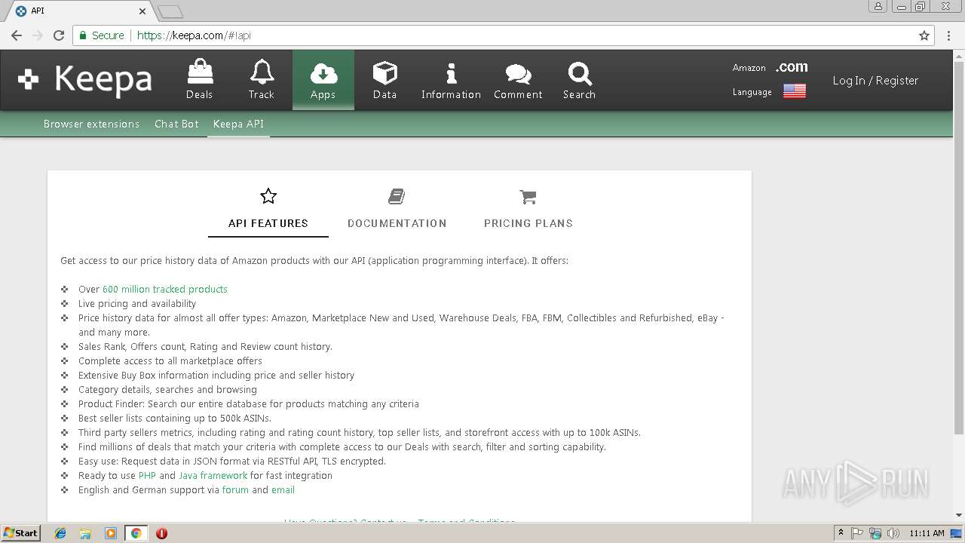
Task: Open Browser extensions submenu
Action: coord(91,124)
